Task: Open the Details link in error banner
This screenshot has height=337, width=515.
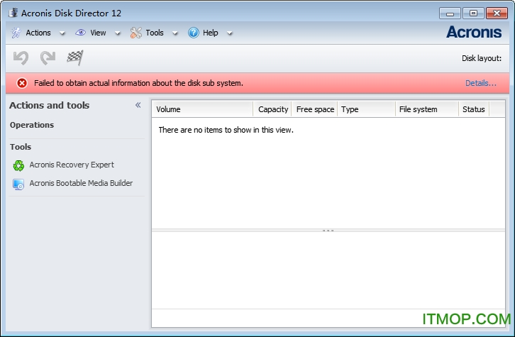Action: [x=480, y=83]
